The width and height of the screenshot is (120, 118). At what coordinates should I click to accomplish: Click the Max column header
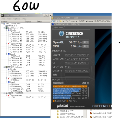(x=44, y=22)
